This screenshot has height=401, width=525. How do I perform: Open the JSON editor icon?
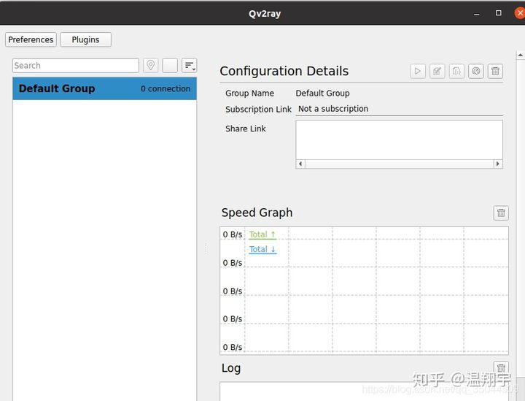pyautogui.click(x=456, y=71)
